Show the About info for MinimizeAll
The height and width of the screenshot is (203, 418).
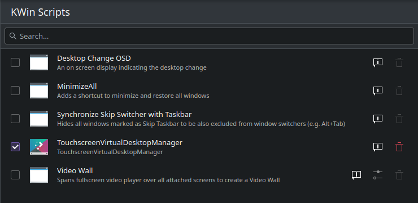tap(378, 91)
